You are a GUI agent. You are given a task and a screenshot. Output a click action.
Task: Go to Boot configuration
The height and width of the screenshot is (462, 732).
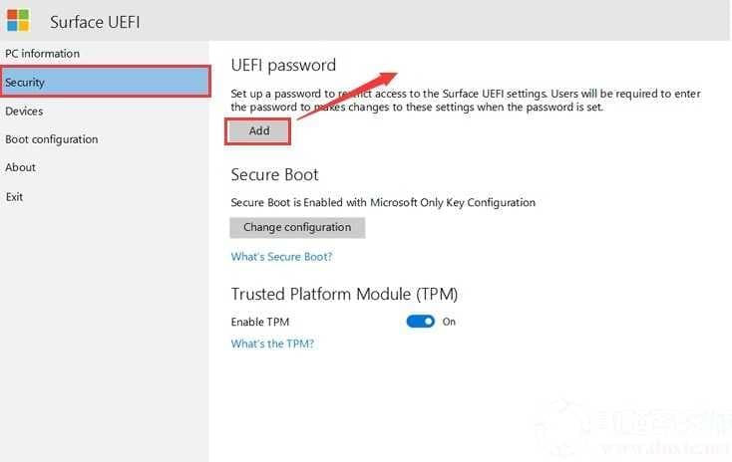pyautogui.click(x=52, y=139)
